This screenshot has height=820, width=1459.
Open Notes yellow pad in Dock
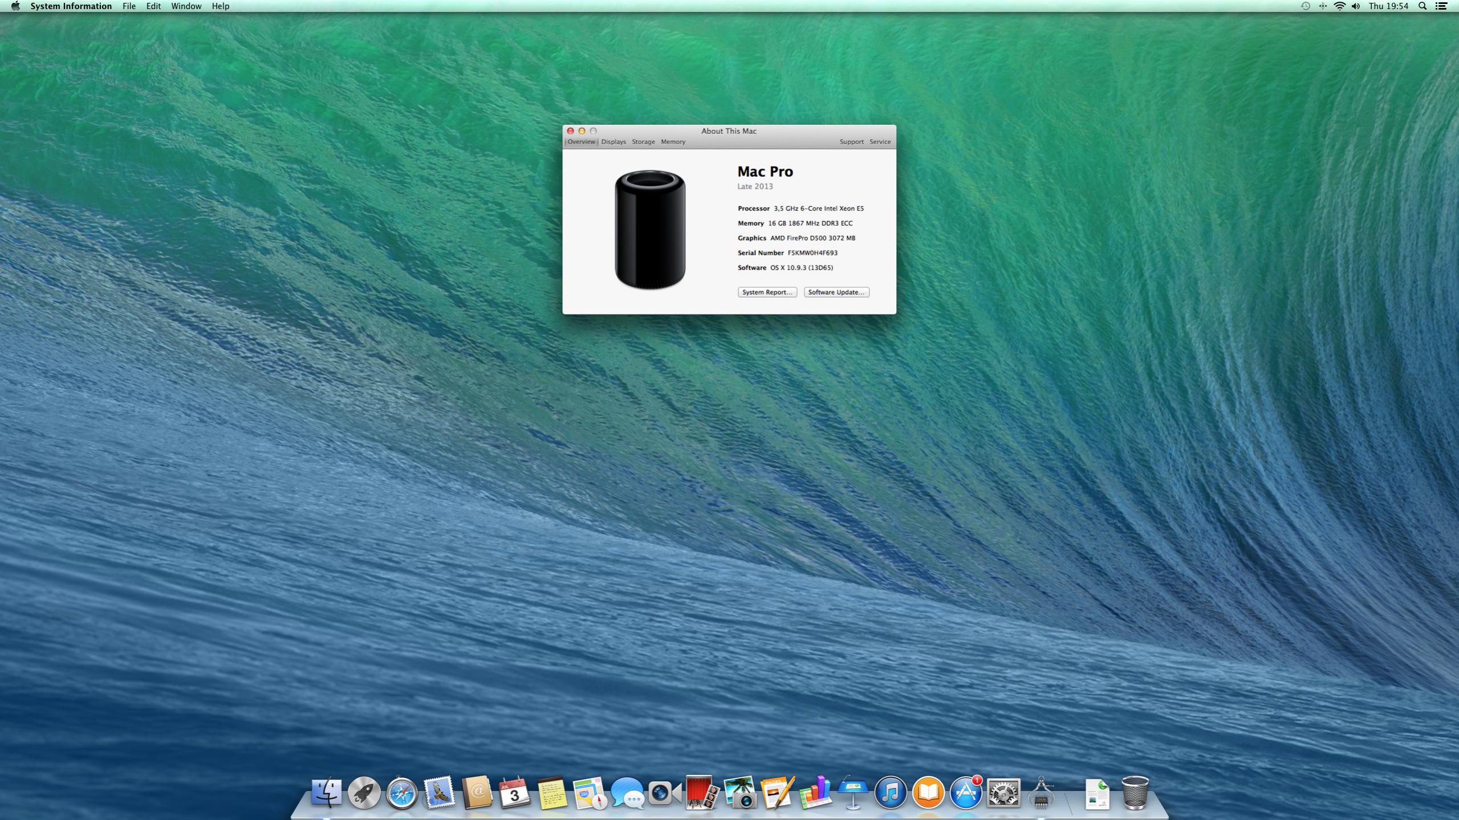click(x=552, y=792)
